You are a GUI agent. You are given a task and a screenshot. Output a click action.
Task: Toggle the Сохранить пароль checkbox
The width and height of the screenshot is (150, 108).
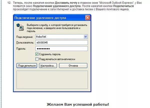[x=37, y=54]
